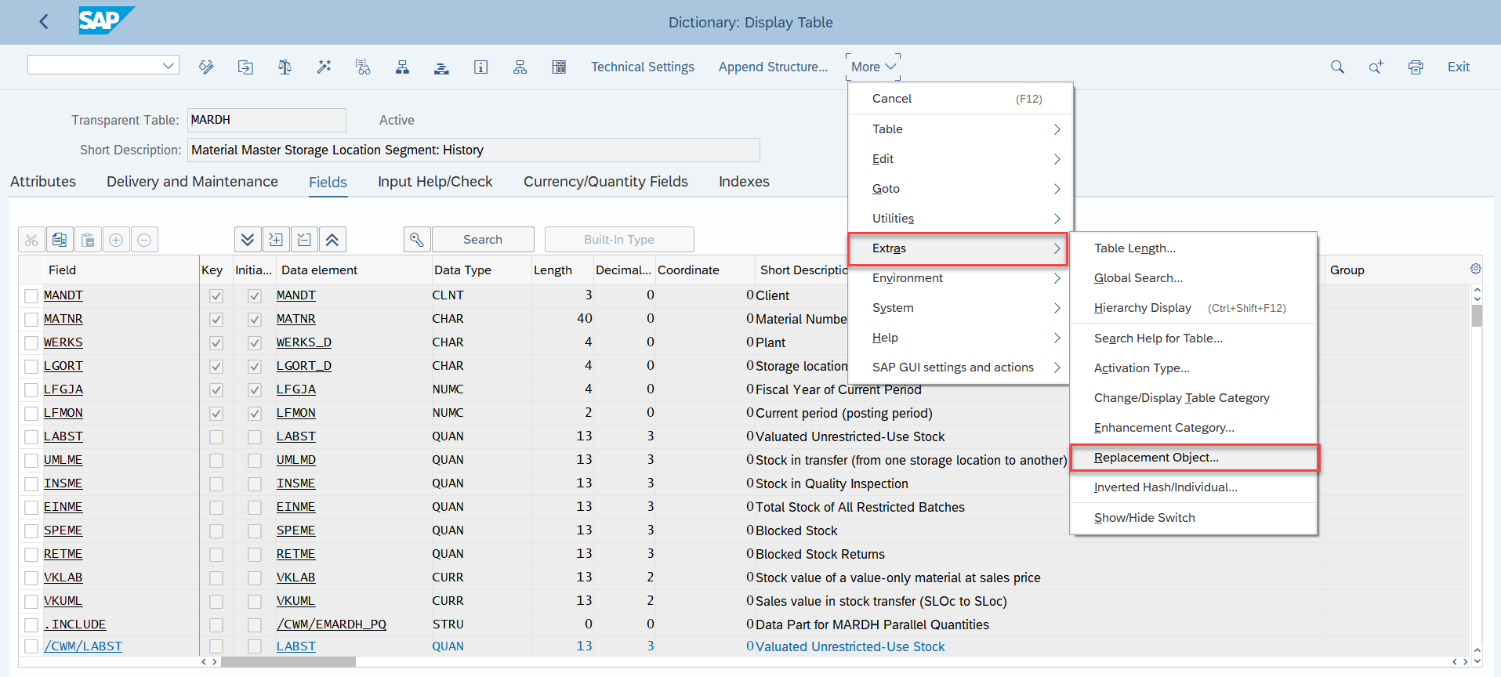Click the Print icon at top right
Viewport: 1501px width, 677px height.
pos(1416,67)
